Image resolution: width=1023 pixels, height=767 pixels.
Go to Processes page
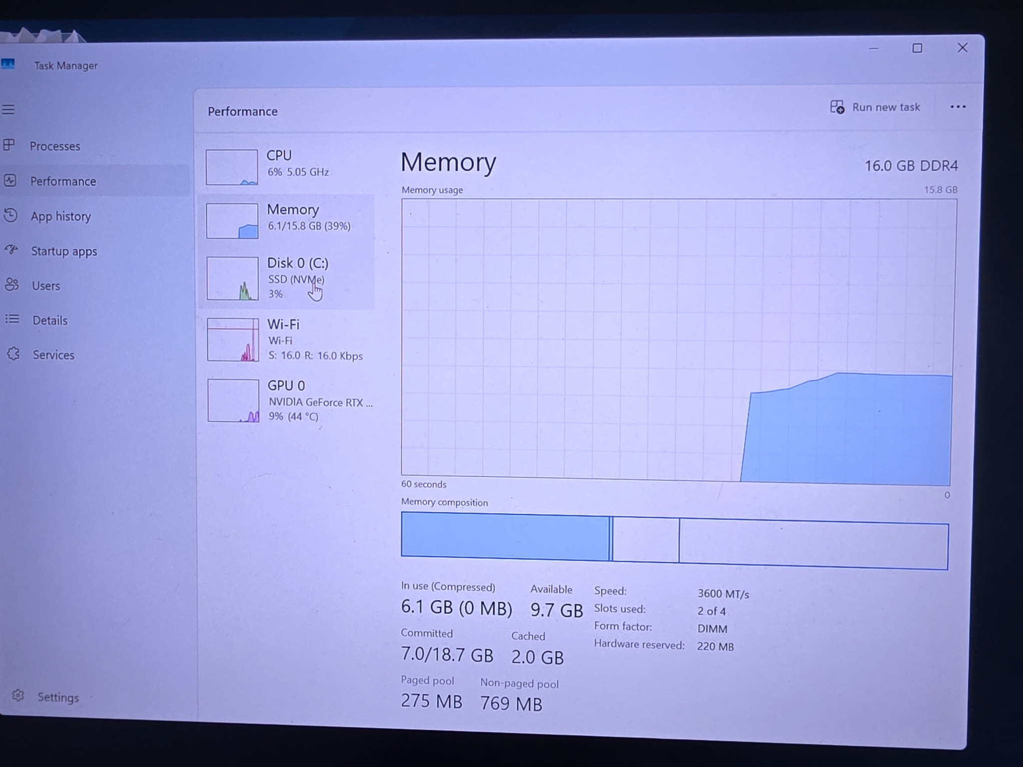(x=55, y=146)
